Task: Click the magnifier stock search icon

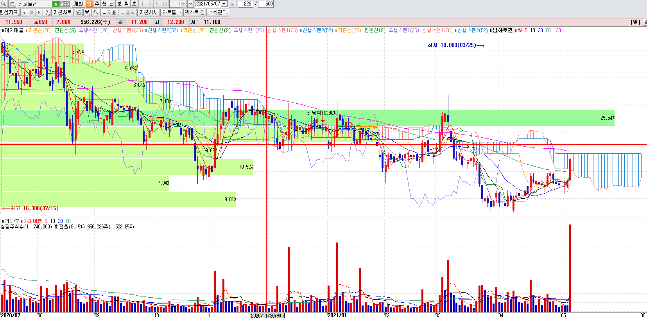Action: tap(4, 4)
